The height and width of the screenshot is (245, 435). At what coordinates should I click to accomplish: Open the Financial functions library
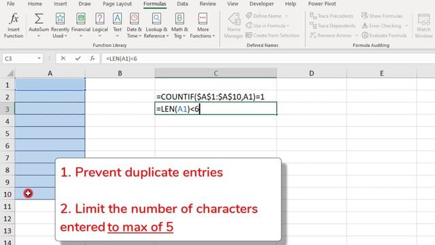[x=81, y=26]
